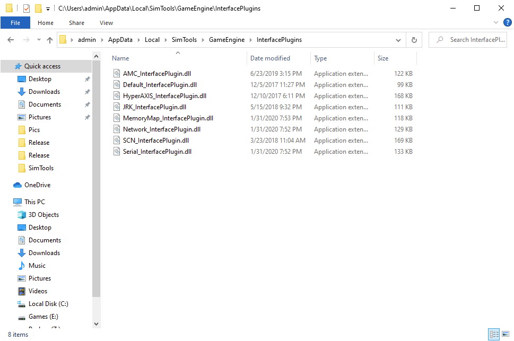Click the New folder quick access toolbar icon

point(38,8)
